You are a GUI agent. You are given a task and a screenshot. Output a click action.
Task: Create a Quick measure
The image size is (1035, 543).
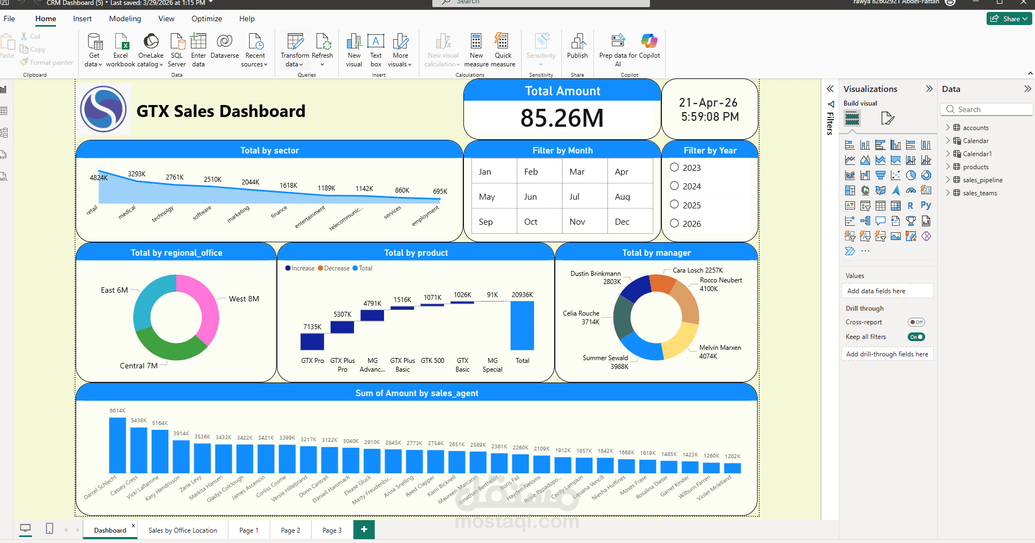pos(503,50)
